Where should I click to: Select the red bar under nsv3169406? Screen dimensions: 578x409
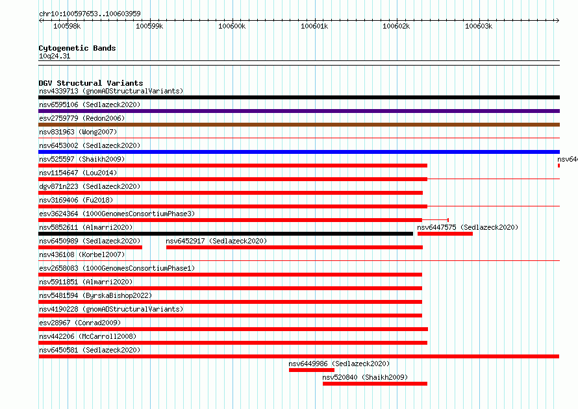click(232, 206)
